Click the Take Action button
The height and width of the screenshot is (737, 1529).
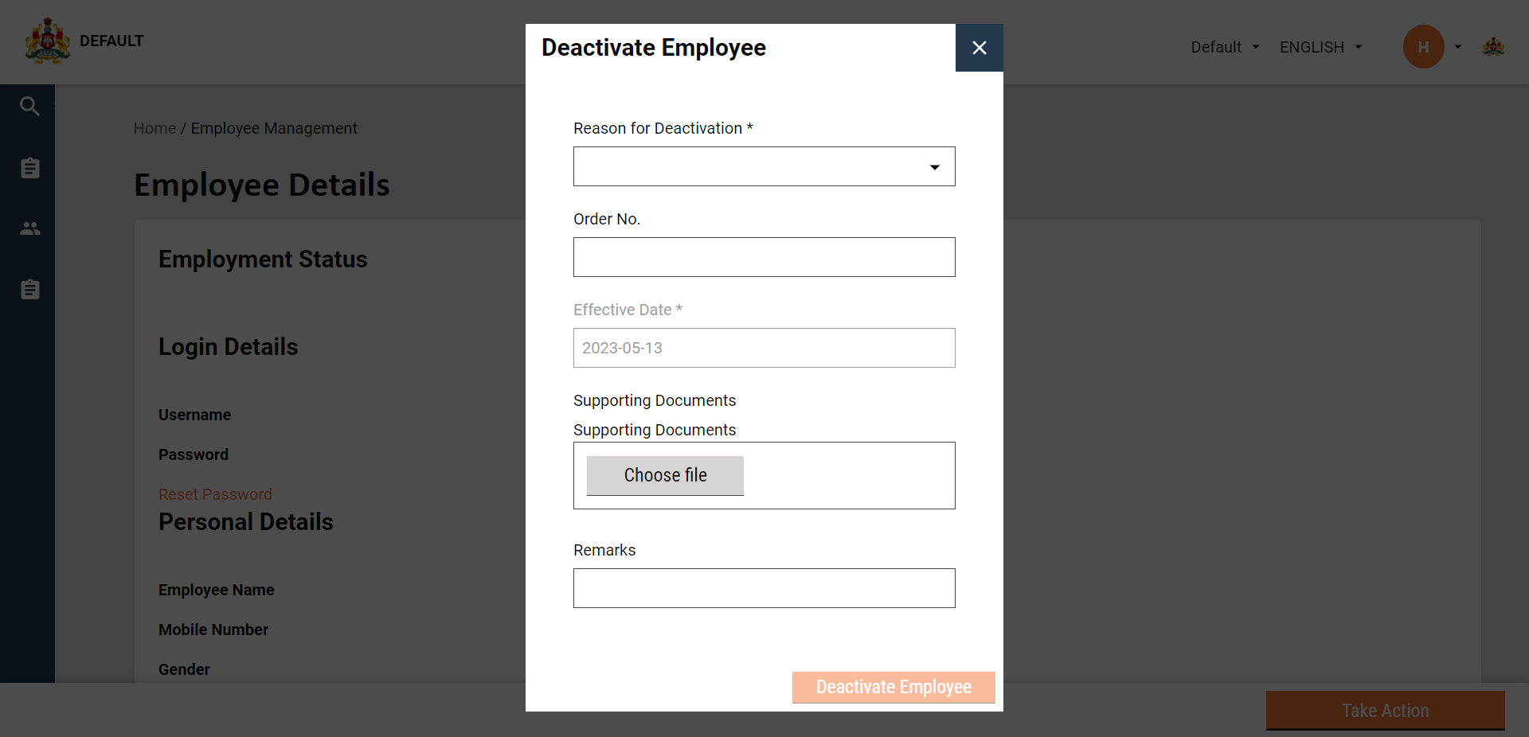click(x=1385, y=710)
